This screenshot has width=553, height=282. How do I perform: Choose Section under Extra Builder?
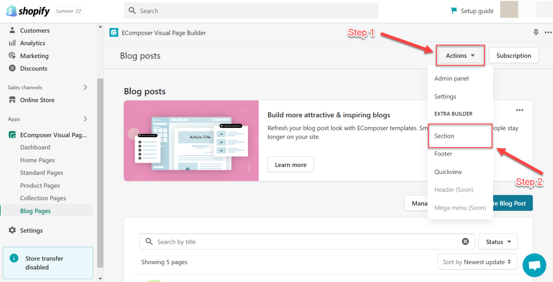[x=460, y=136]
